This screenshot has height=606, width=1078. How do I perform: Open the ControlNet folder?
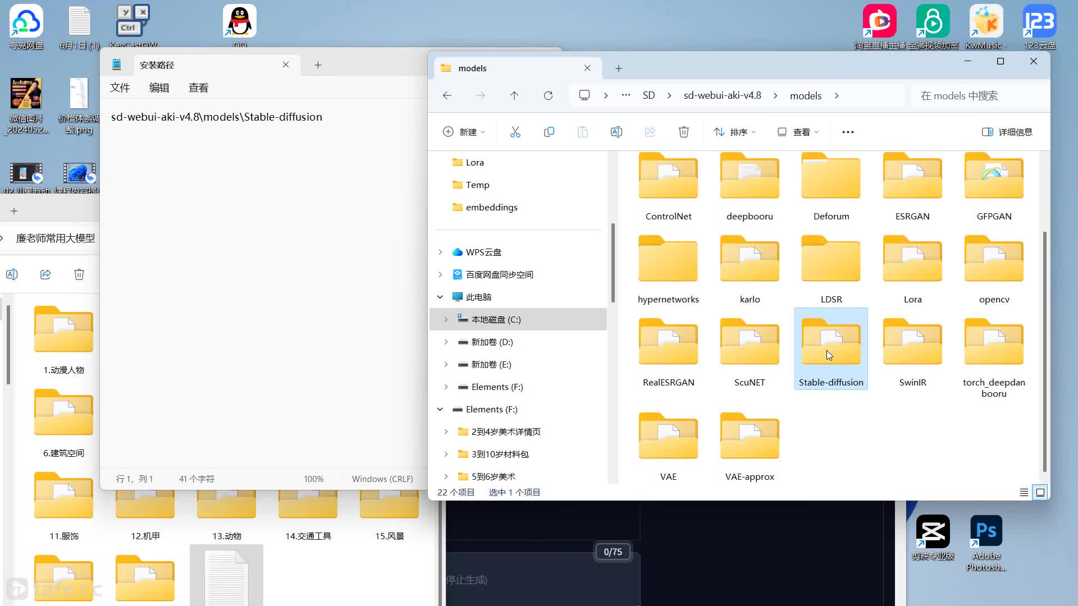(668, 186)
